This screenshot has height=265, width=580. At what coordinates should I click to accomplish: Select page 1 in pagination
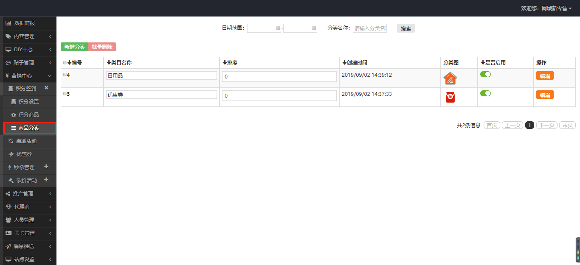pos(529,125)
